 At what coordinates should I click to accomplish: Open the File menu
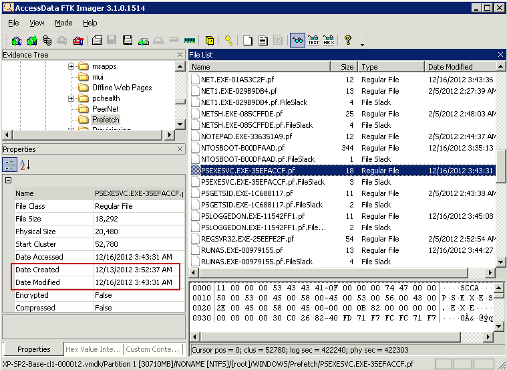[13, 23]
